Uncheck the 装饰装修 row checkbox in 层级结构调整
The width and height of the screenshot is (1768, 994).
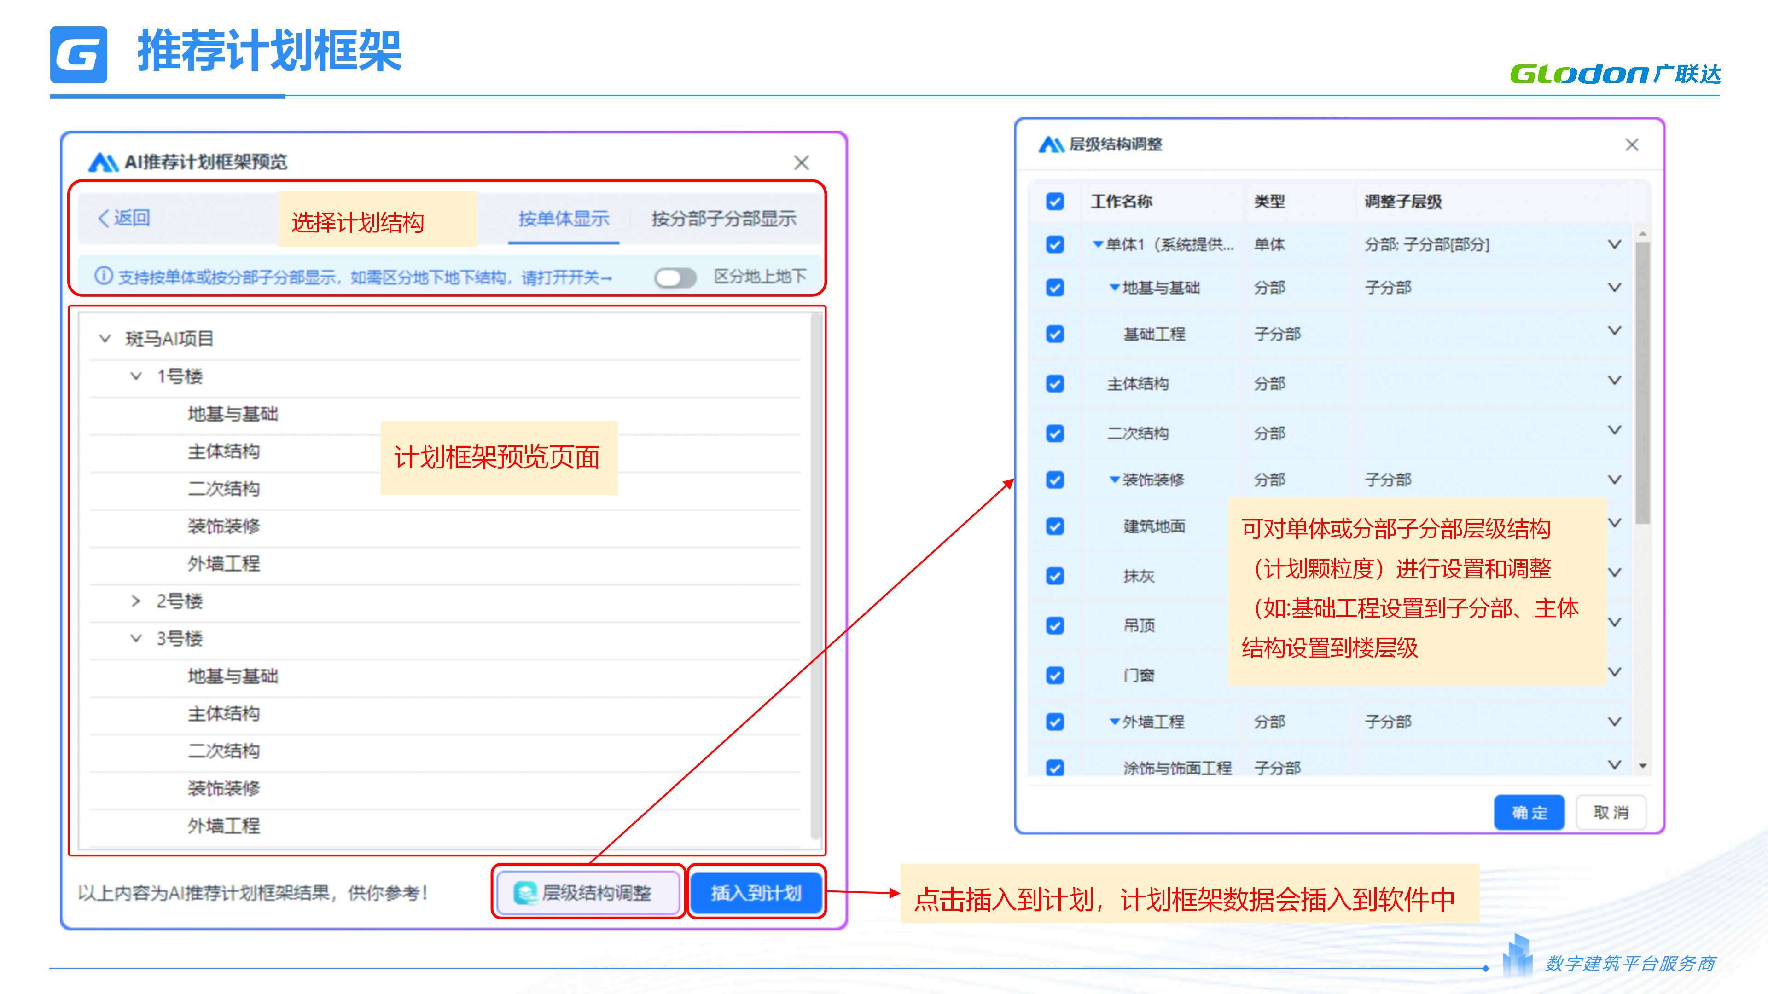[x=1055, y=480]
